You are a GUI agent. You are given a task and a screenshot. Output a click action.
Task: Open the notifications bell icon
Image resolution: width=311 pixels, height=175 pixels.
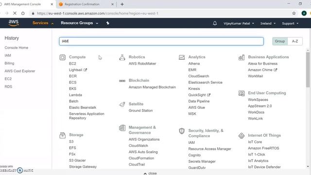tap(215, 23)
